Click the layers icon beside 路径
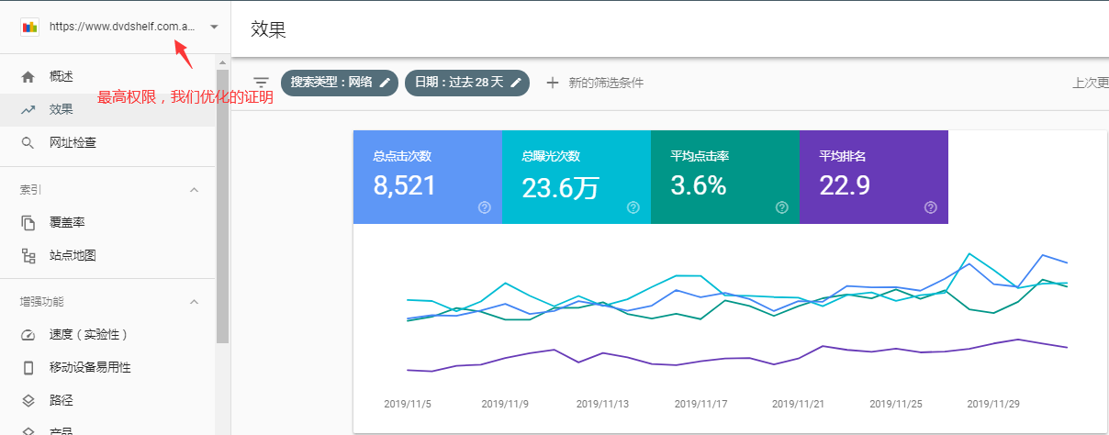This screenshot has width=1109, height=435. (28, 400)
